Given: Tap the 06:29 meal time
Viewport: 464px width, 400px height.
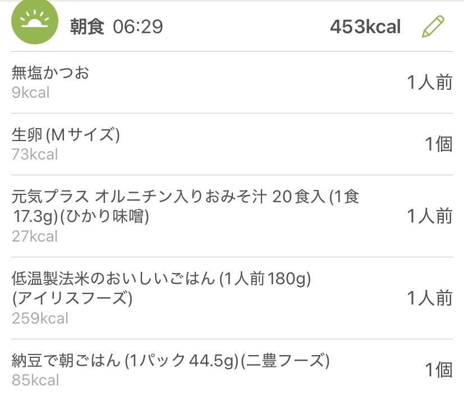Looking at the screenshot, I should (x=138, y=26).
